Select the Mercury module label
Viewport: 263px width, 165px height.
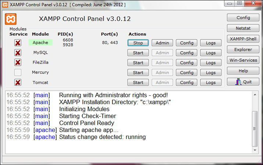(x=40, y=72)
